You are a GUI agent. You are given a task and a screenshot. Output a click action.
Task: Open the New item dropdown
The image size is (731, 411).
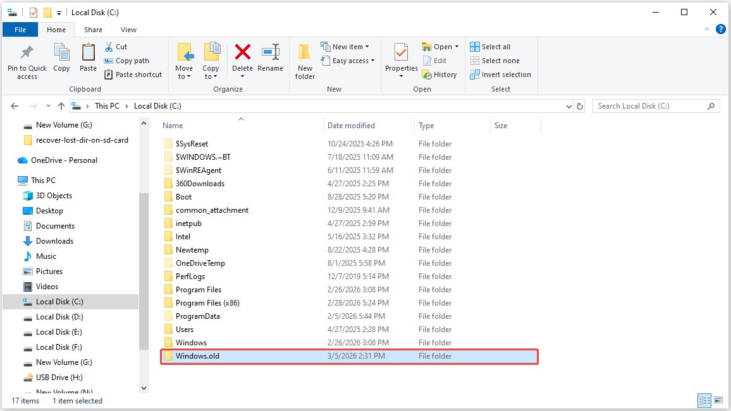(345, 47)
